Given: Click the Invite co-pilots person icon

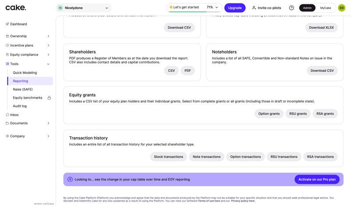Looking at the screenshot, I should (x=254, y=8).
